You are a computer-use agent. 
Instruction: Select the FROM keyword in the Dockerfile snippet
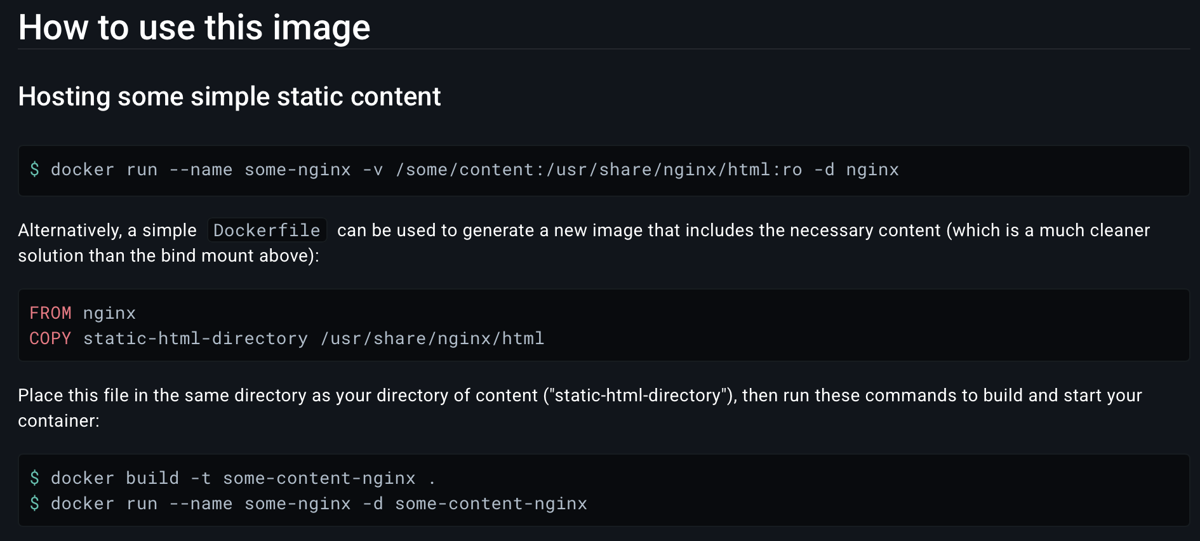coord(50,313)
